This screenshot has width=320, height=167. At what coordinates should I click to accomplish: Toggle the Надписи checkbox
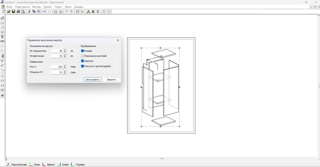(82, 61)
